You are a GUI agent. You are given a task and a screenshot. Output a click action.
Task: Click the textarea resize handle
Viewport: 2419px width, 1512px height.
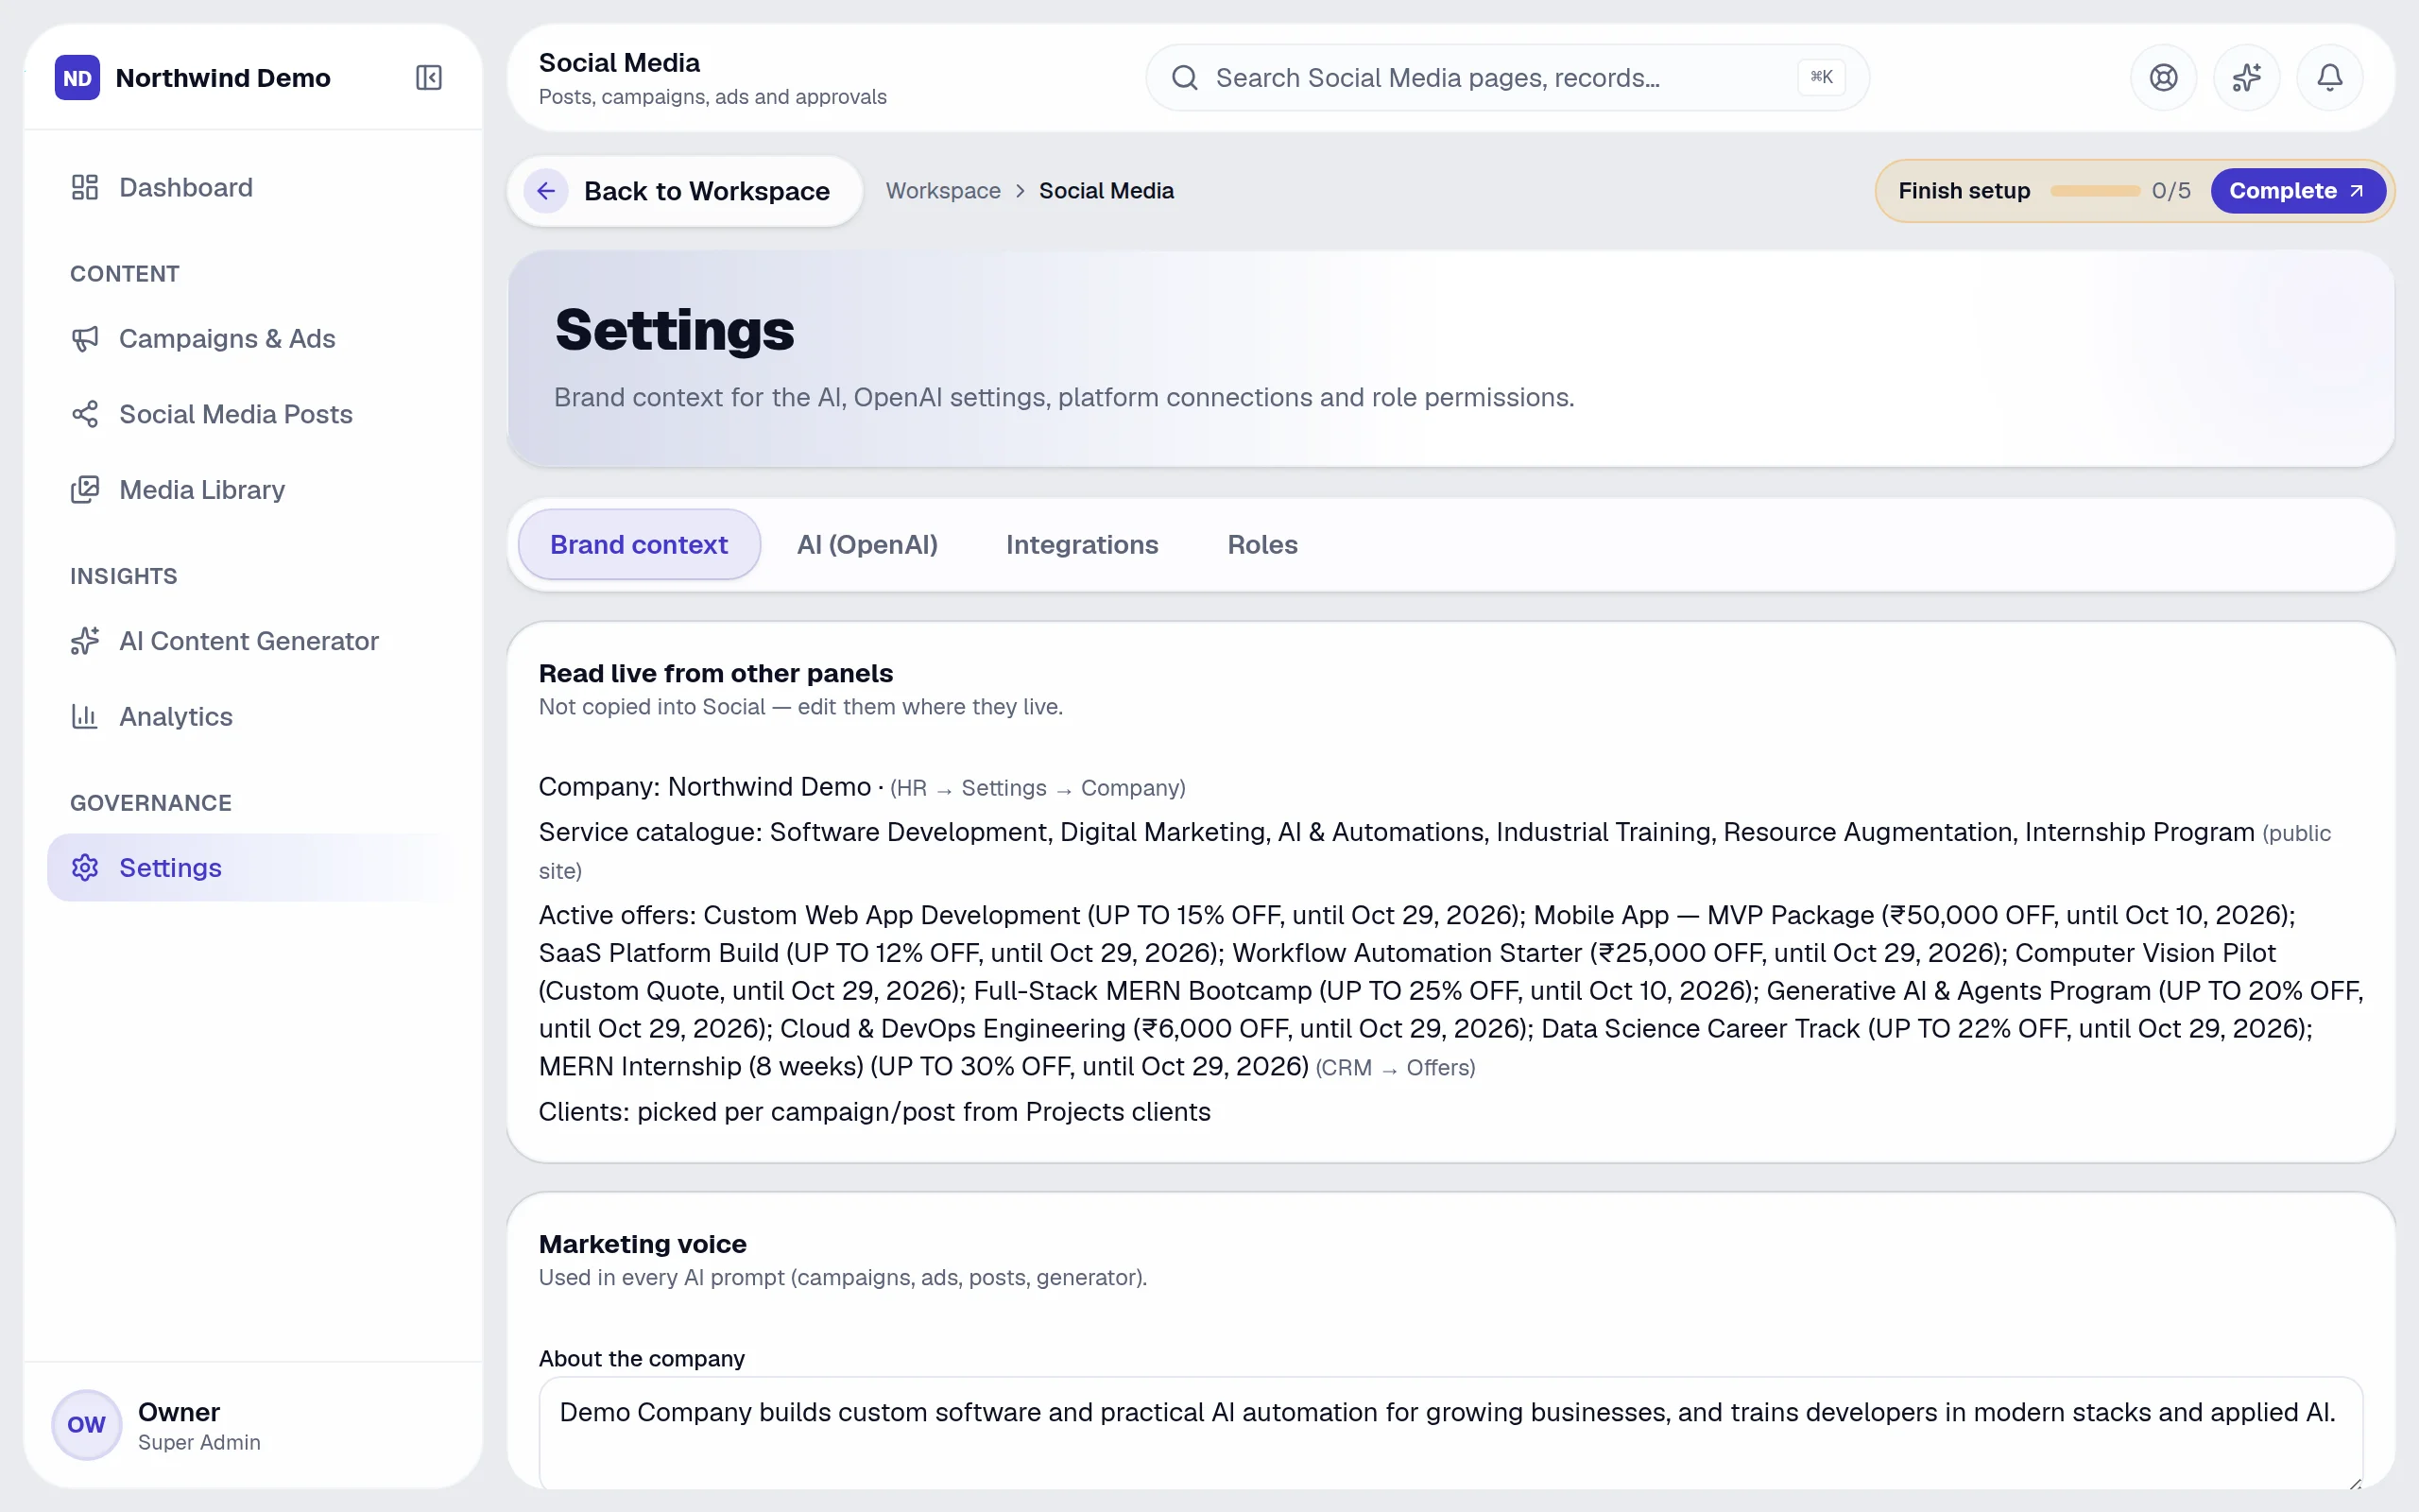(x=2355, y=1483)
